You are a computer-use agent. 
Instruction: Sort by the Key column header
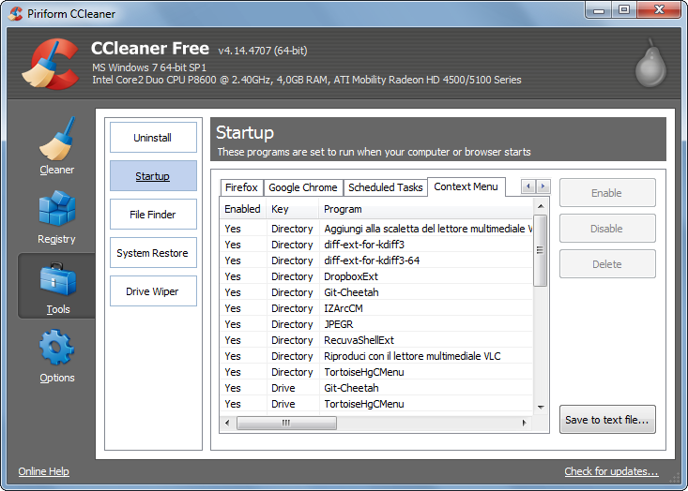[293, 209]
